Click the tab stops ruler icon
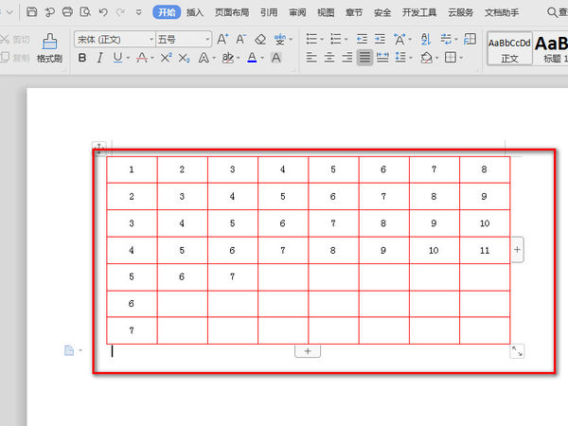This screenshot has width=568, height=426. click(470, 39)
